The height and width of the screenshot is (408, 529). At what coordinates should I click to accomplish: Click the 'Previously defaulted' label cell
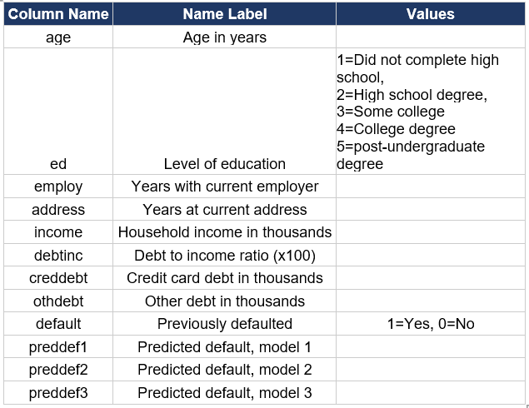(225, 324)
